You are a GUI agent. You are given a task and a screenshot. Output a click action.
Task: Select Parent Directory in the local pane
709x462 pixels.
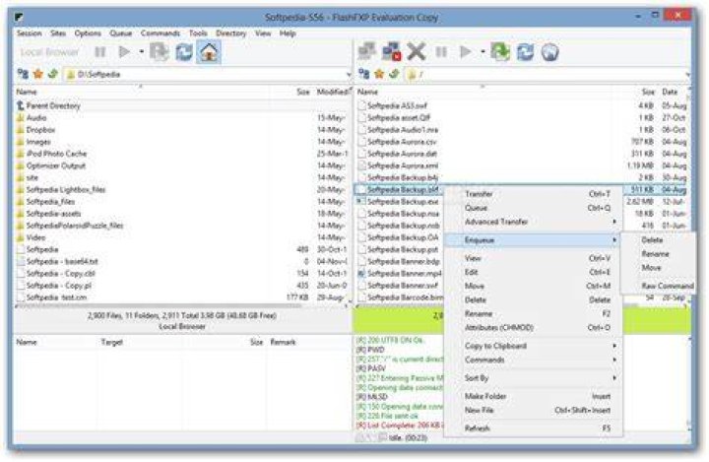click(x=53, y=105)
